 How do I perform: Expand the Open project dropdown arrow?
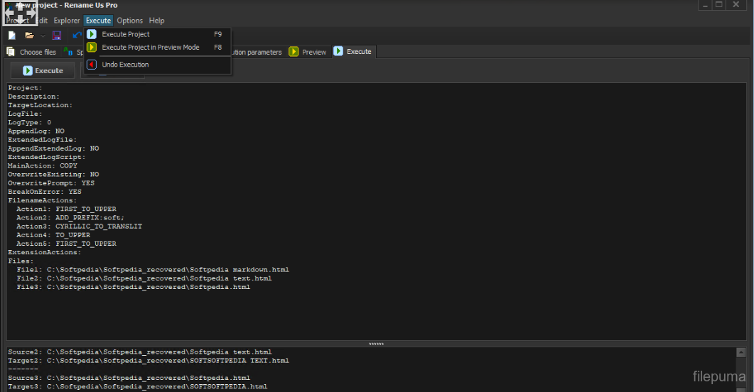pos(43,36)
